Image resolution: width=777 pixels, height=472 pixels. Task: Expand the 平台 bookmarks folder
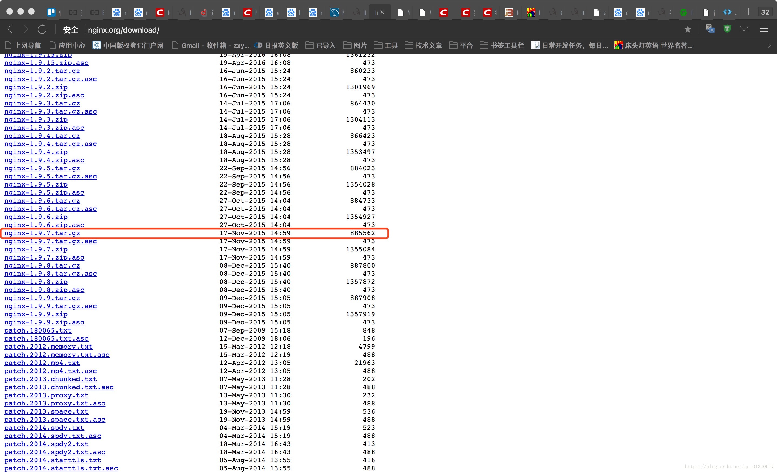(x=461, y=45)
